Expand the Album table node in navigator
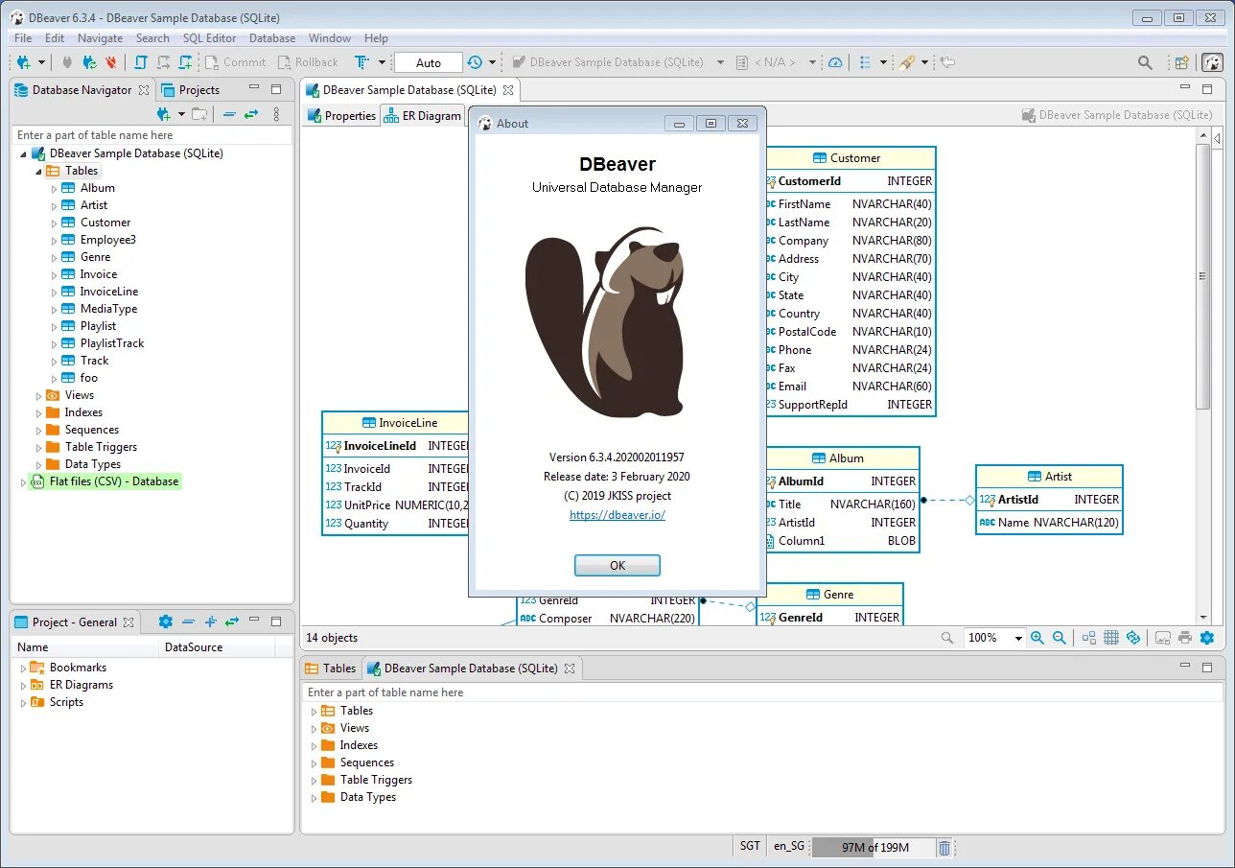The width and height of the screenshot is (1235, 868). point(54,188)
